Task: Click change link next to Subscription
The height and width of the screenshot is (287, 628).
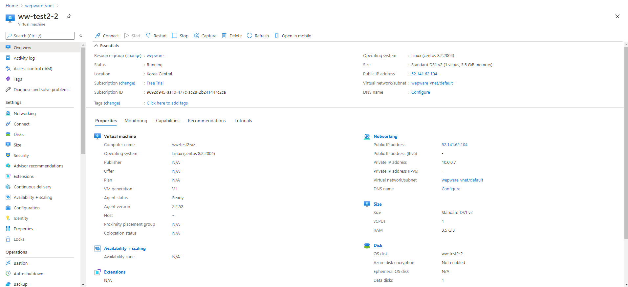Action: tap(127, 83)
